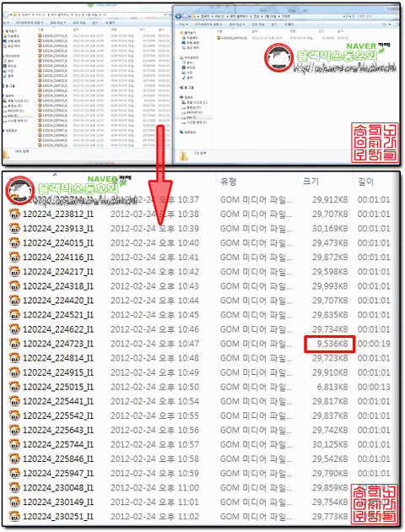Screen dimensions: 405x532
Task: Sort by the 크기 column header
Action: click(310, 182)
